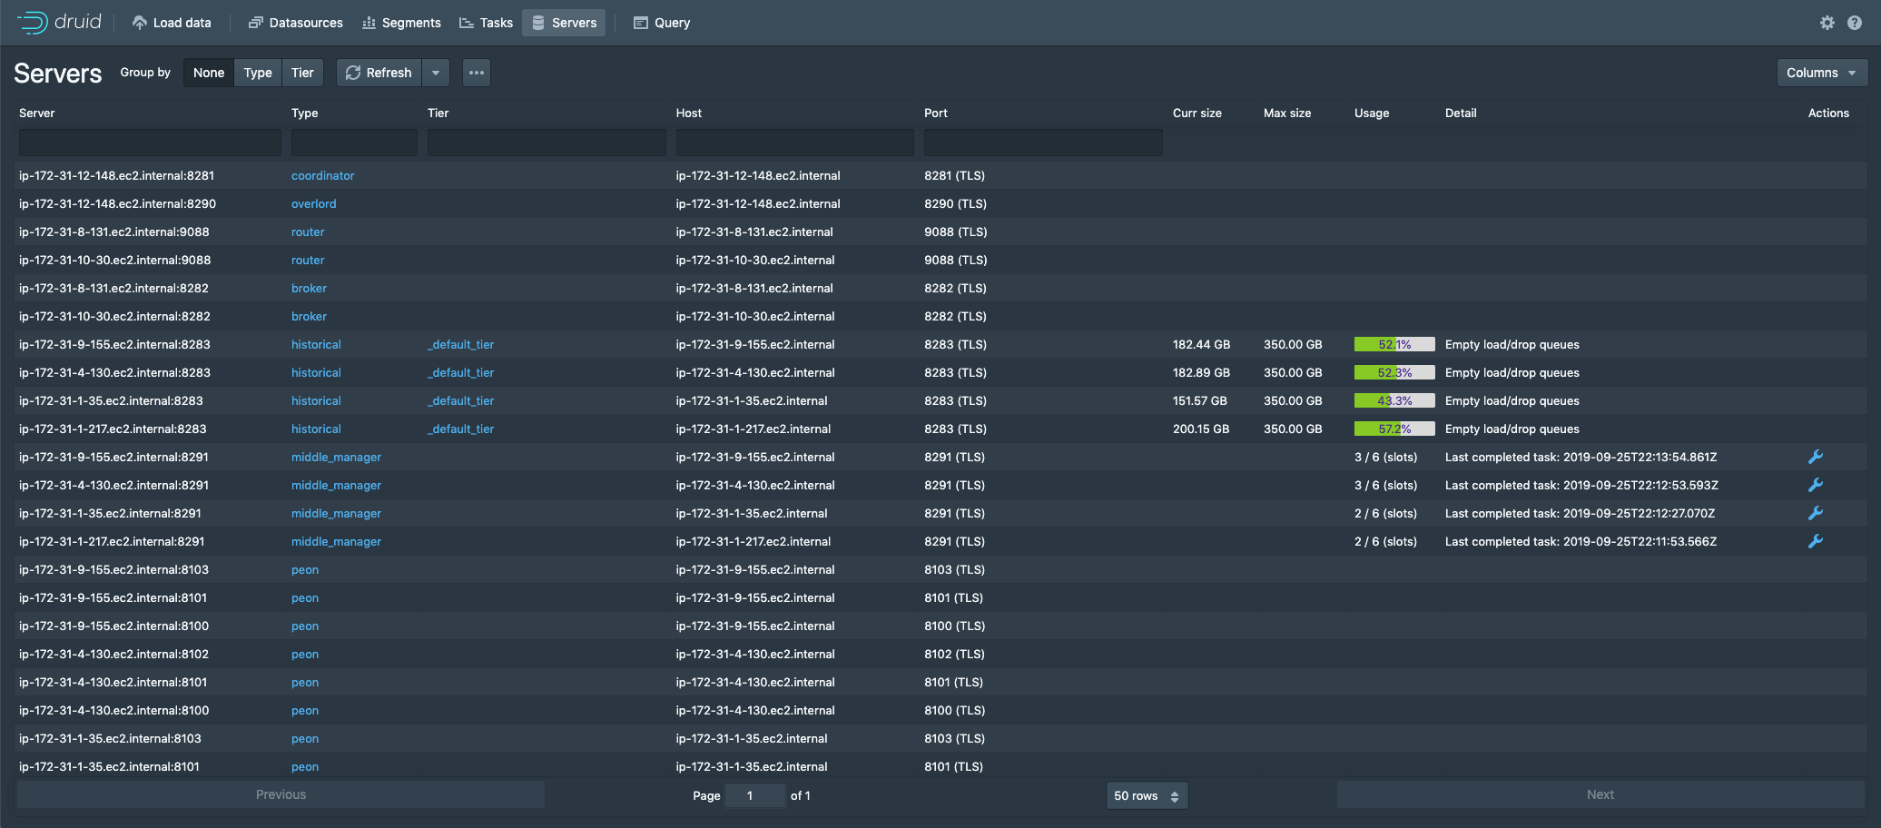Click wrench action for ip-172-31-1-217 middle_manager

point(1816,541)
